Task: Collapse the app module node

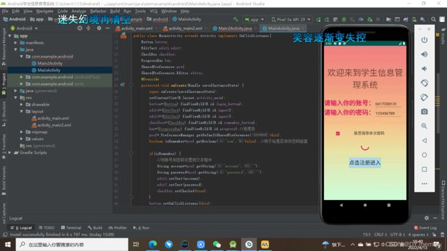Action: (x=10, y=36)
